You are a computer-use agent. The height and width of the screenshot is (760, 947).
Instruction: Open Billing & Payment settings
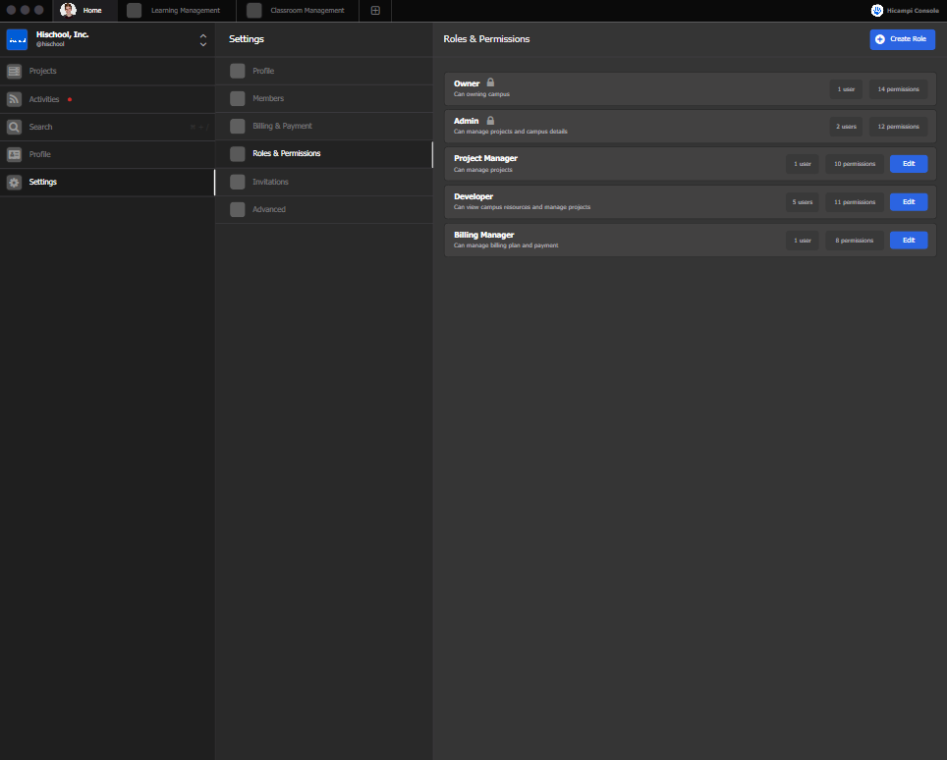(282, 126)
